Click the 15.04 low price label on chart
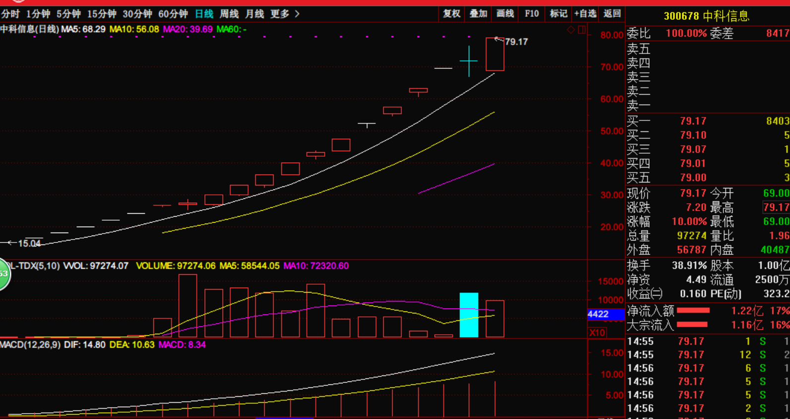Screen dimensions: 790x419 click(x=29, y=243)
